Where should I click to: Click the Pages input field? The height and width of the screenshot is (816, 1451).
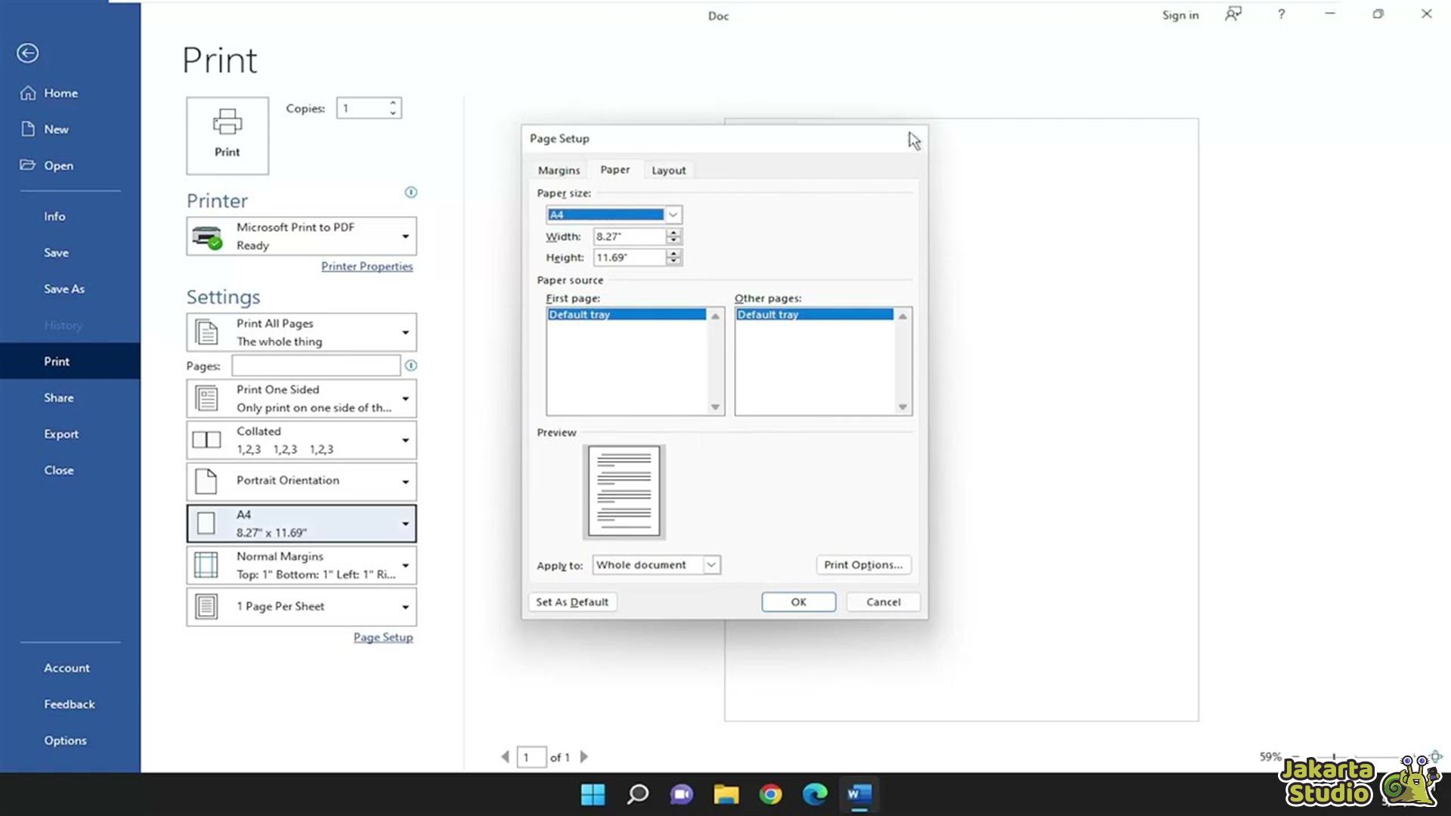coord(315,366)
